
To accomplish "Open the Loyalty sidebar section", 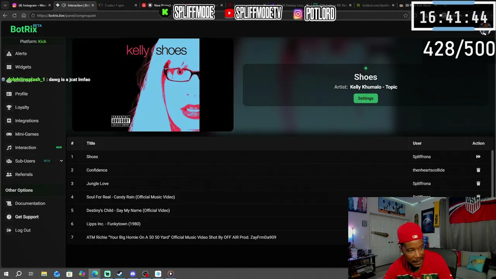I will click(x=22, y=107).
